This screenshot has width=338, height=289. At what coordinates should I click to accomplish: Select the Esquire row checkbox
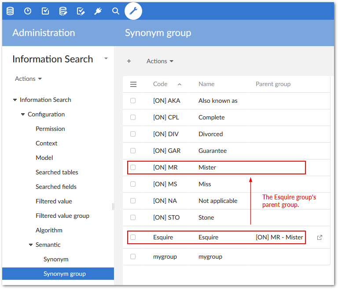133,237
